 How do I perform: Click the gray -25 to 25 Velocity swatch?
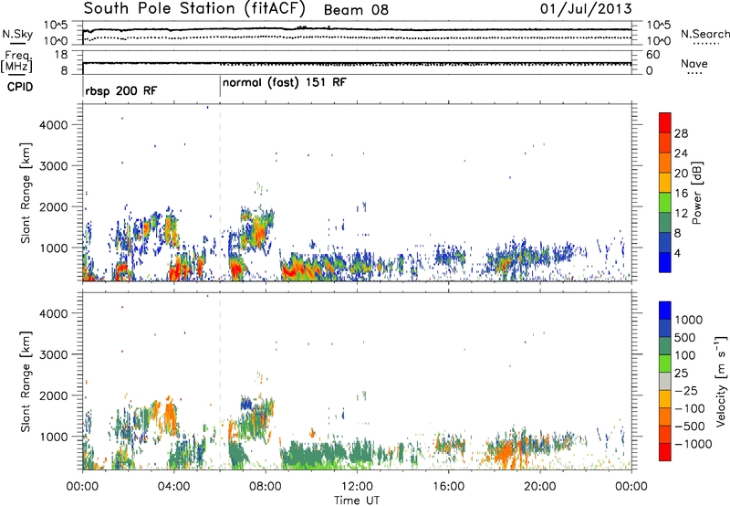coord(665,382)
